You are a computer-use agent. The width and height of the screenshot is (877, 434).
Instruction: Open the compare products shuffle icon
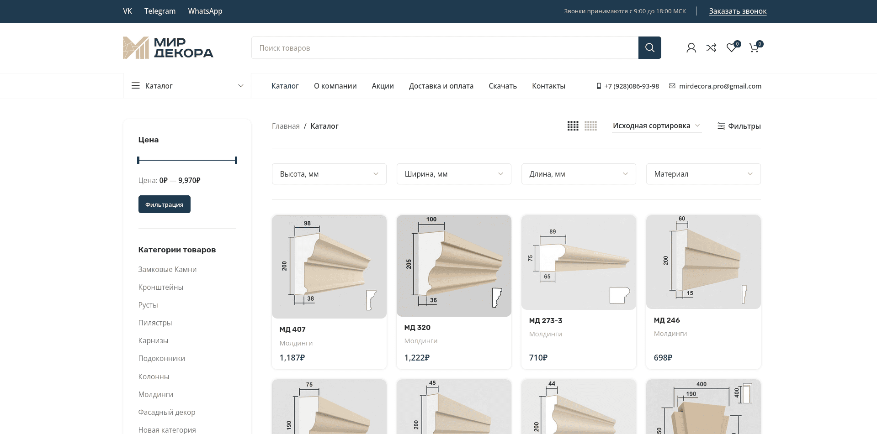pyautogui.click(x=711, y=47)
